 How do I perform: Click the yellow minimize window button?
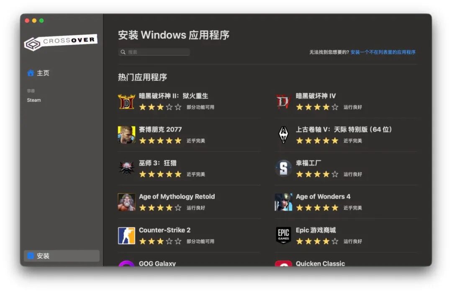pyautogui.click(x=34, y=21)
